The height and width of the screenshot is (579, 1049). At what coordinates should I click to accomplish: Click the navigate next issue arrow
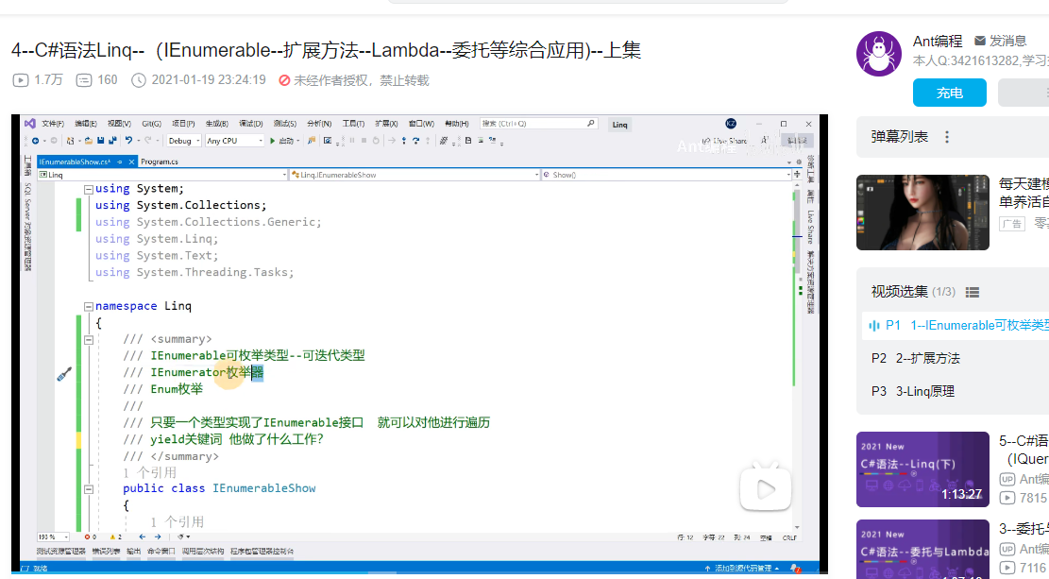tap(158, 536)
